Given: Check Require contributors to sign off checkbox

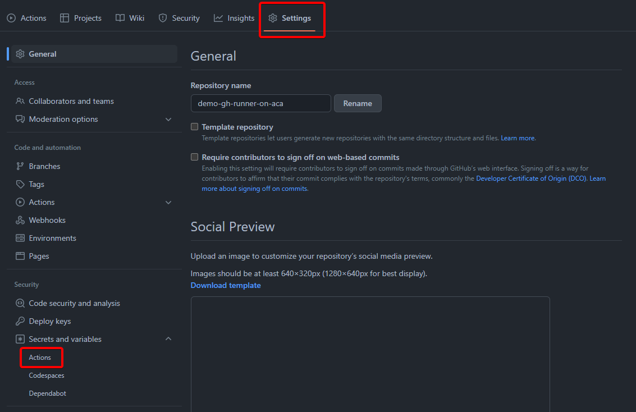Looking at the screenshot, I should coord(195,157).
